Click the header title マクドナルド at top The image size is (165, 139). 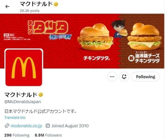pyautogui.click(x=36, y=4)
